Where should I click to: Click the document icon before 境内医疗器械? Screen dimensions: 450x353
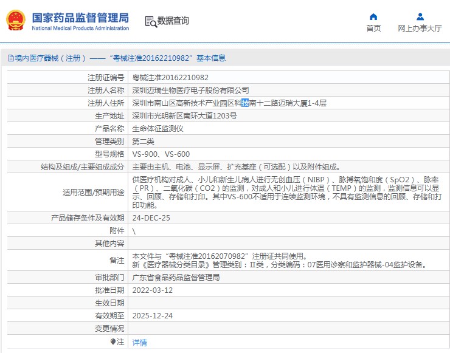pyautogui.click(x=10, y=58)
